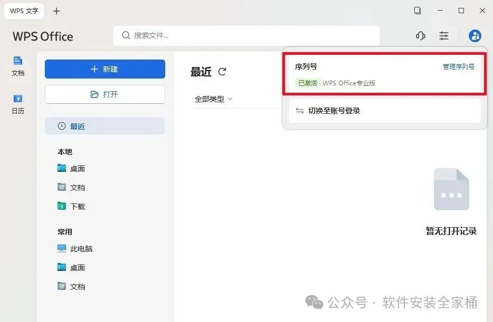Click the WPS Office专业版 label
493x322 pixels.
coord(349,83)
